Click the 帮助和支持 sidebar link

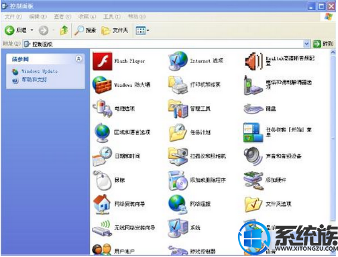[34, 80]
